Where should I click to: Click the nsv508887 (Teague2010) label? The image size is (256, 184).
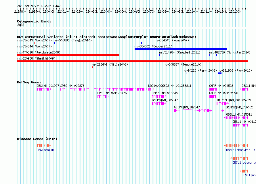182,64
